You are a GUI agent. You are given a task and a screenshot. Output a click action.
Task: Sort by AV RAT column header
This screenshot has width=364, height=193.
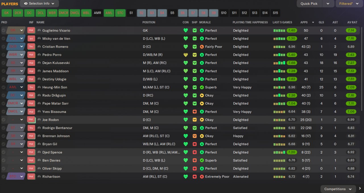[352, 22]
